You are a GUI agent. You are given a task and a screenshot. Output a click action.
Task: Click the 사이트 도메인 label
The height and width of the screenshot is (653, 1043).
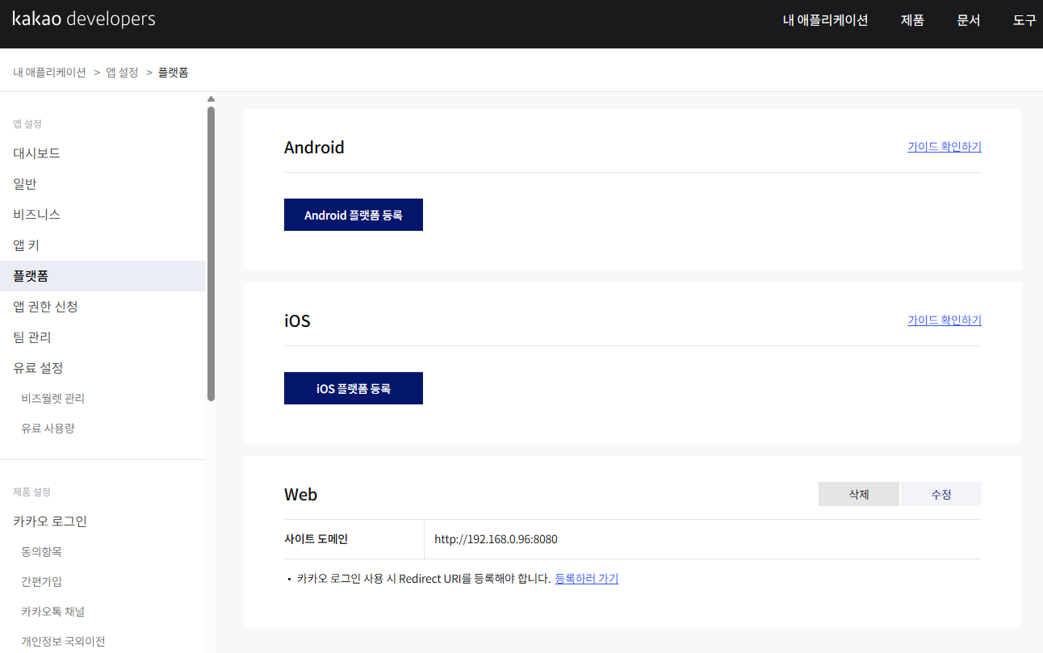tap(316, 539)
